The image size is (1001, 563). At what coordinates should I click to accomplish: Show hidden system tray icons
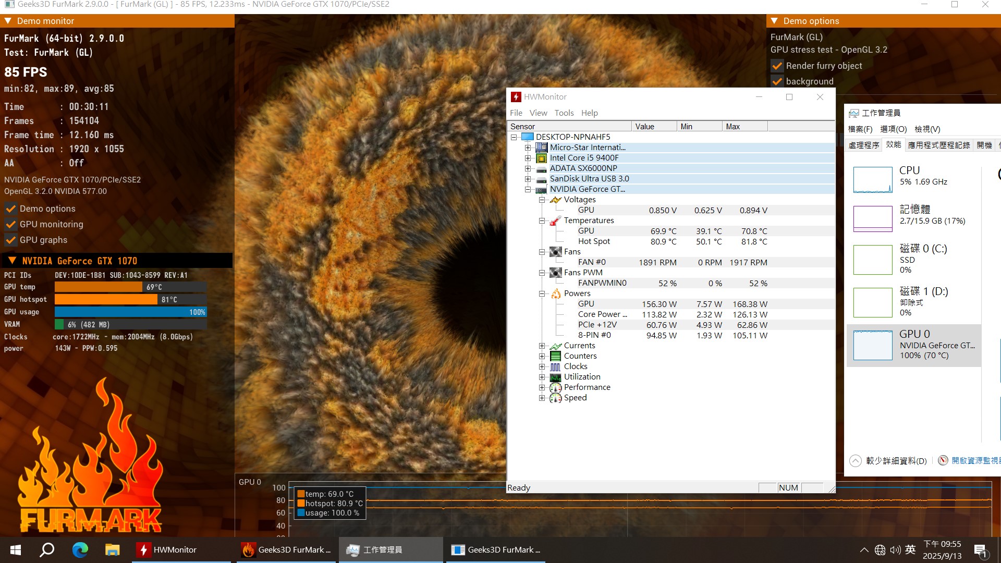864,550
